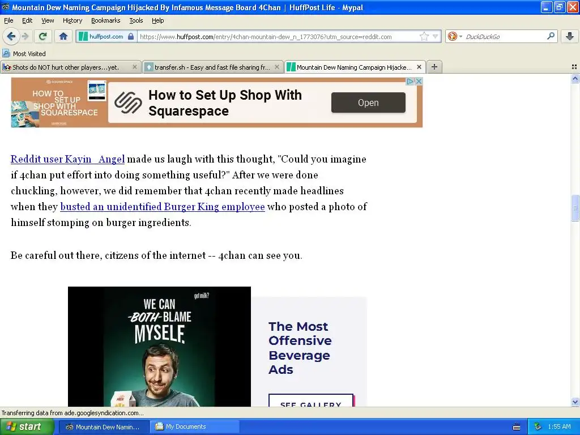Image resolution: width=580 pixels, height=435 pixels.
Task: Open a new tab with plus button
Action: click(434, 67)
